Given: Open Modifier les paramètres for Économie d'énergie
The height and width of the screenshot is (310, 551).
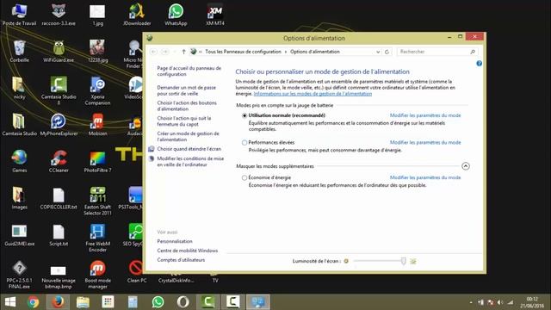Looking at the screenshot, I should pos(425,177).
